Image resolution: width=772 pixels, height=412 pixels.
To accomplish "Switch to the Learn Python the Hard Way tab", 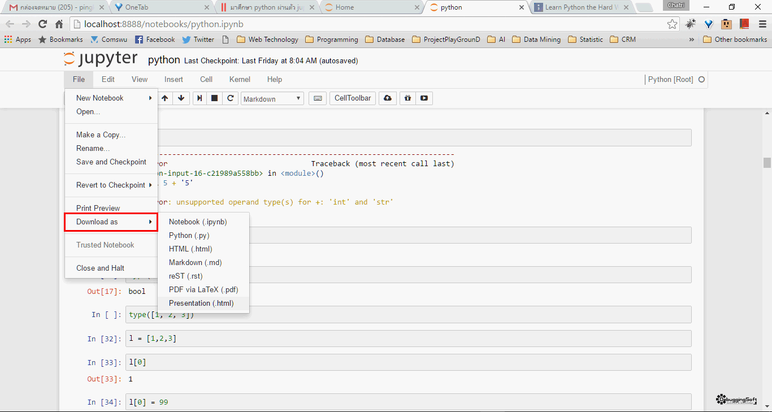I will pos(581,7).
